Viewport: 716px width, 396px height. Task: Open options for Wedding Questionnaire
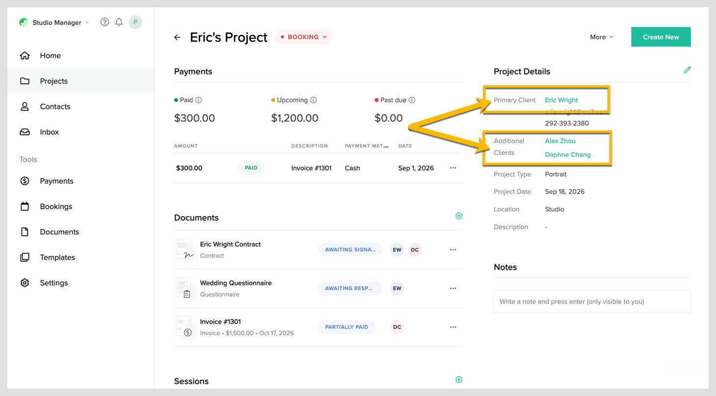(453, 288)
